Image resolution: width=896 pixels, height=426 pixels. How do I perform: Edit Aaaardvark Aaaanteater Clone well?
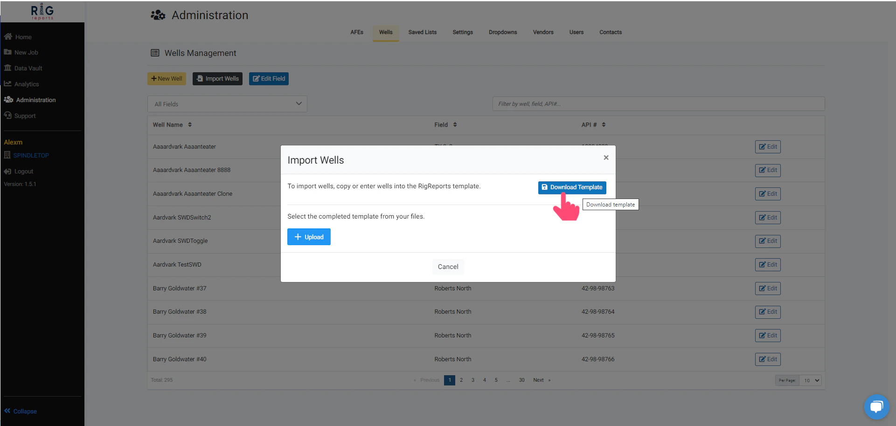pos(768,194)
